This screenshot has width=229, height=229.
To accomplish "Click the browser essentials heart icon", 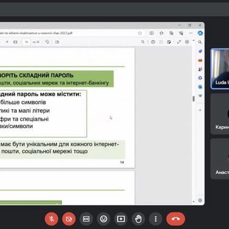I will point(181,33).
